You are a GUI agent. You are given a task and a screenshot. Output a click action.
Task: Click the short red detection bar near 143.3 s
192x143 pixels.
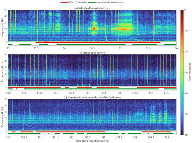(67, 87)
